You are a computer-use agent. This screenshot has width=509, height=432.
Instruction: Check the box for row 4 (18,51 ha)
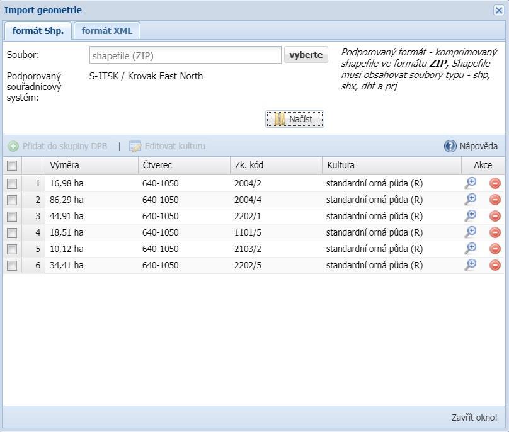pyautogui.click(x=12, y=233)
